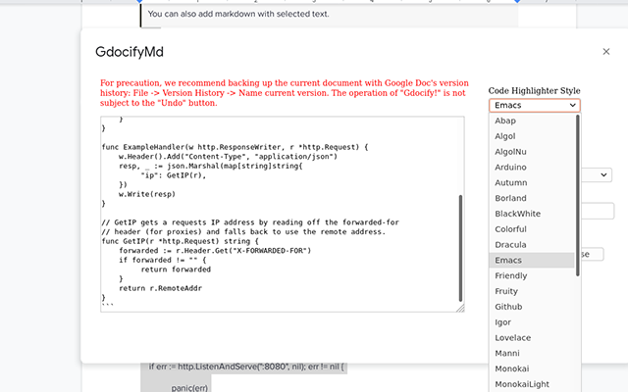Viewport: 628px width, 392px height.
Task: Click the style list scrollbar
Action: 578,195
